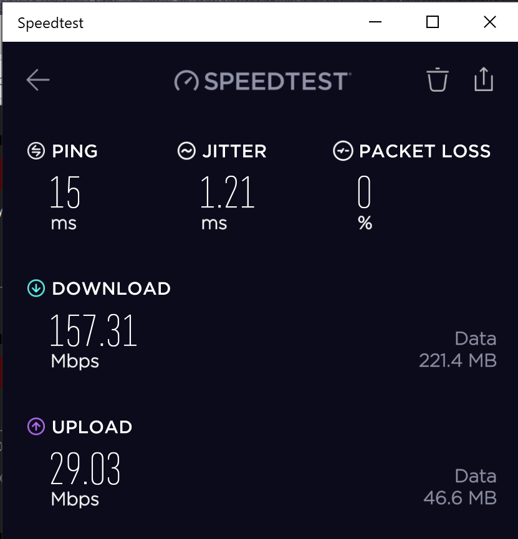Click the jitter wave icon

coord(186,151)
